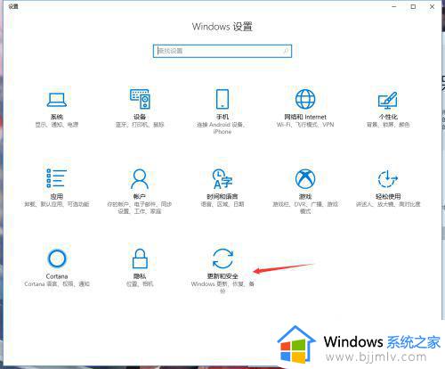Click the 时间和语言 label text
The height and width of the screenshot is (369, 445).
(x=222, y=196)
